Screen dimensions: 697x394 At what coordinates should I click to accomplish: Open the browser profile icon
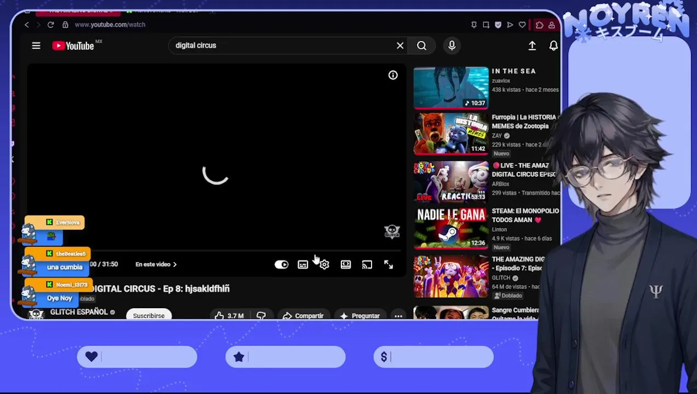tap(552, 25)
